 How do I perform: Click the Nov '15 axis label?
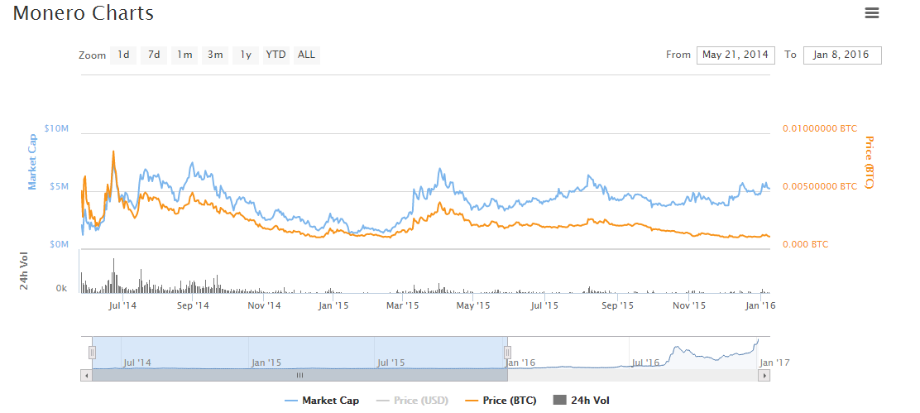coord(689,305)
